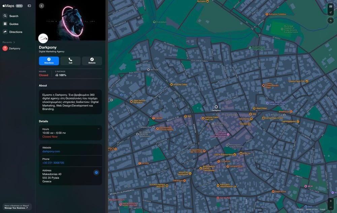The image size is (337, 213).
Task: Click the 100% thumbs-up rating
Action: 61,75
